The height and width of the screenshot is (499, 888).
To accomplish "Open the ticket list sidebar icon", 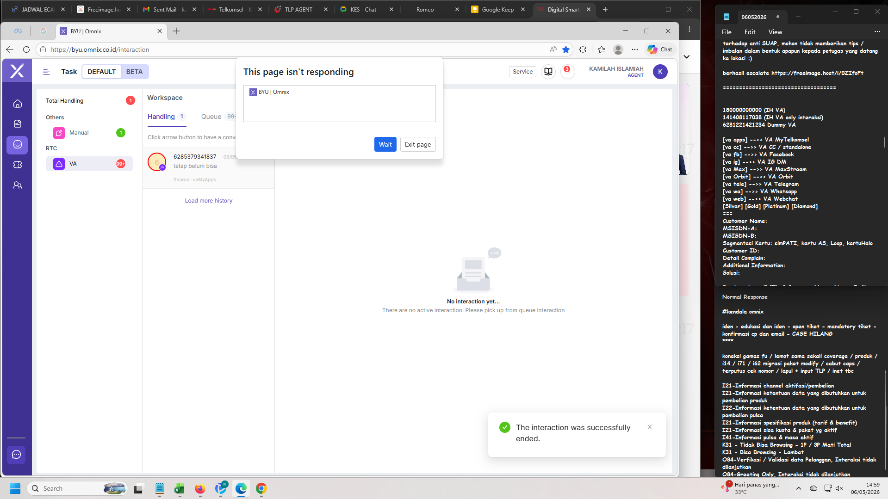I will pyautogui.click(x=18, y=124).
